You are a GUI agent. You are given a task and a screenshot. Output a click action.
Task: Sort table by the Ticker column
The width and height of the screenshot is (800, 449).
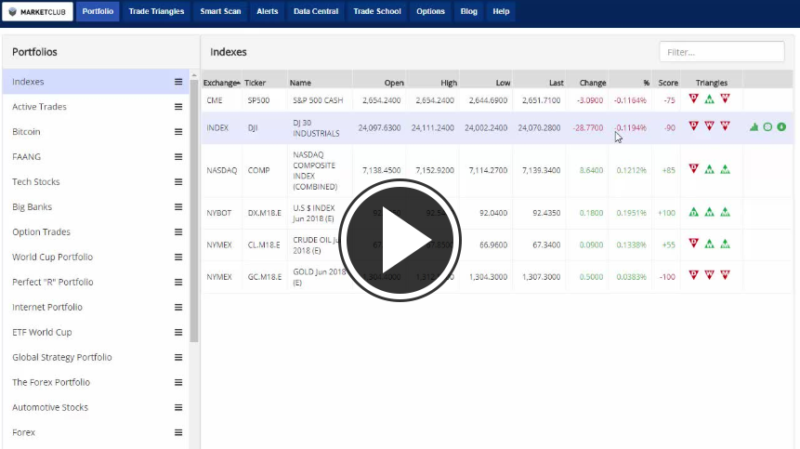coord(255,83)
